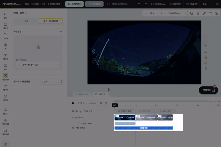Viewport: 221px width, 147px height.
Task: Select the 02 slide thumbnail in timeline
Action: click(x=146, y=117)
